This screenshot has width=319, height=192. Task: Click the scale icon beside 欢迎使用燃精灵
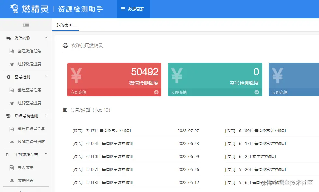65,46
